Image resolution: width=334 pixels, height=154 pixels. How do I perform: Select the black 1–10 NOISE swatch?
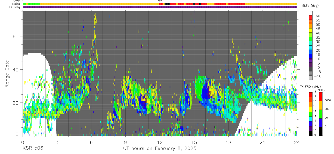click(x=320, y=131)
